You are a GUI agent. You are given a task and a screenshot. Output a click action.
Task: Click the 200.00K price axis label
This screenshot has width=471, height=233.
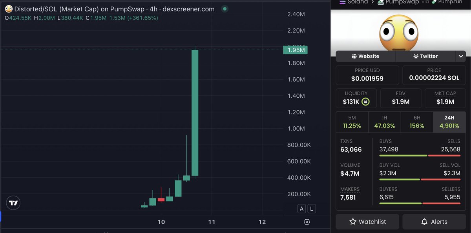click(x=299, y=194)
